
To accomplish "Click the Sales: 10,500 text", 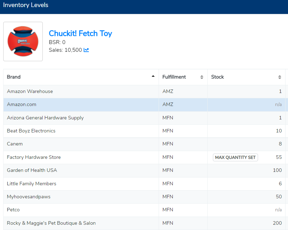I will click(65, 50).
